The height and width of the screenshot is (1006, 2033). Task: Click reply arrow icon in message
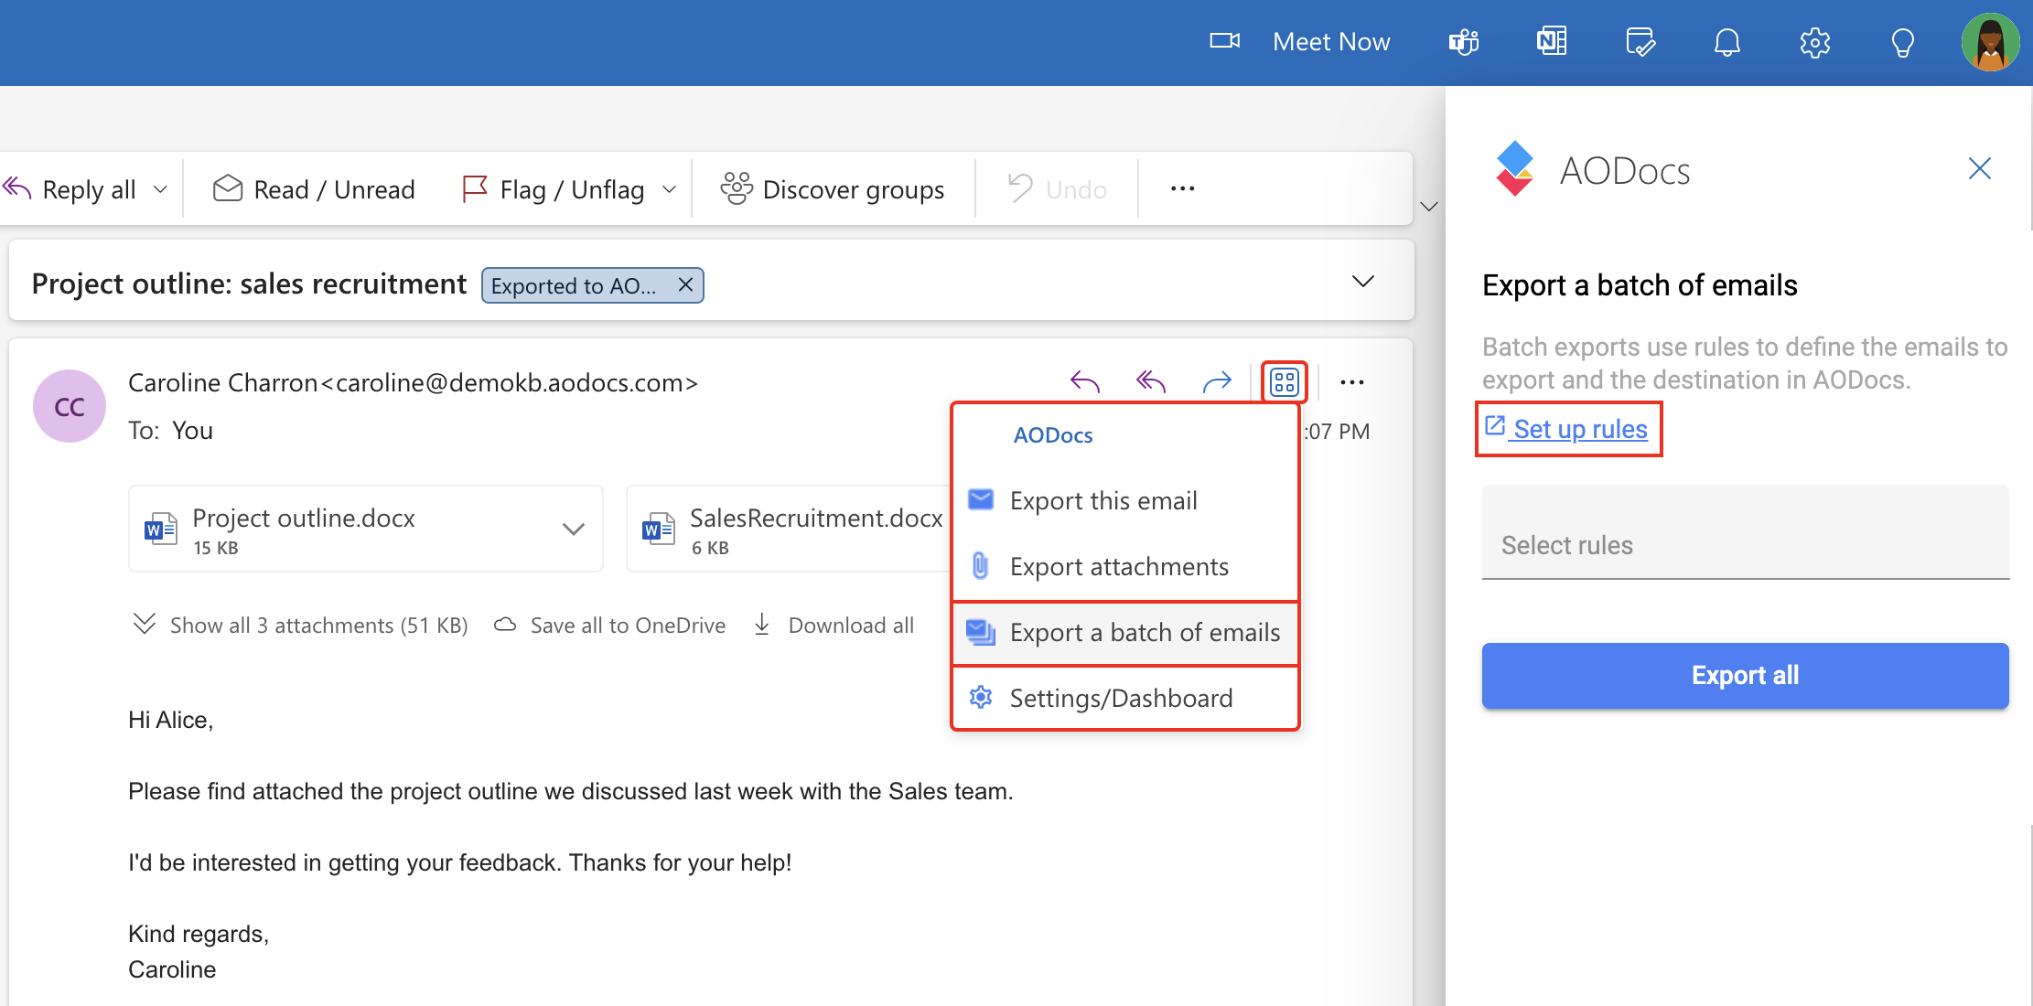(x=1085, y=381)
